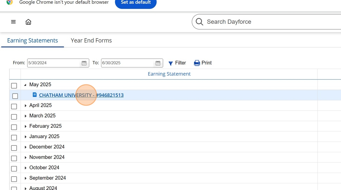Select the 'August 2024' row label
341x190 pixels.
[x=43, y=188]
